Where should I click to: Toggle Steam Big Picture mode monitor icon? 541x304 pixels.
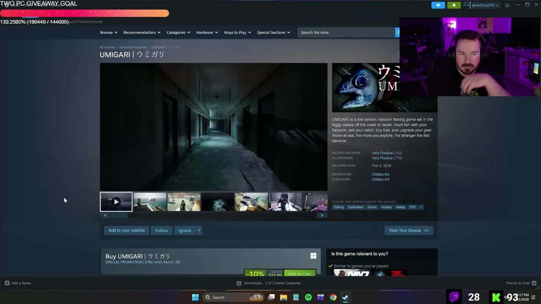click(507, 5)
